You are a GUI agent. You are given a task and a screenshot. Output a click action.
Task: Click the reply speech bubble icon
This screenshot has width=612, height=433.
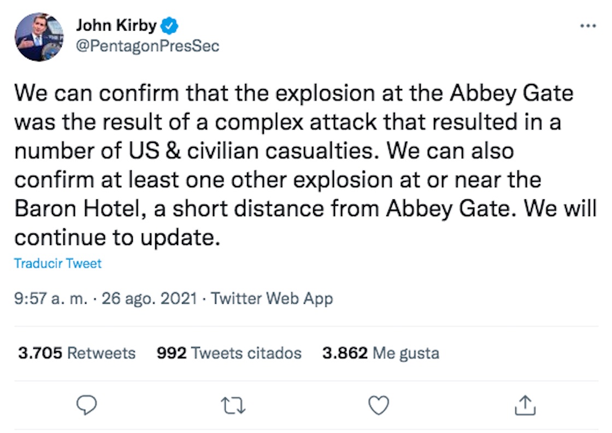click(86, 405)
